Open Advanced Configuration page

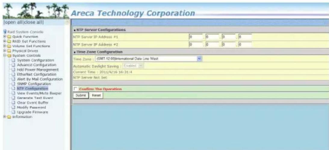click(x=36, y=65)
